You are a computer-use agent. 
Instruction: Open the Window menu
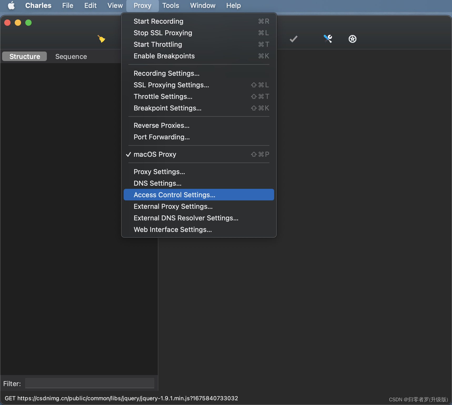click(x=203, y=6)
